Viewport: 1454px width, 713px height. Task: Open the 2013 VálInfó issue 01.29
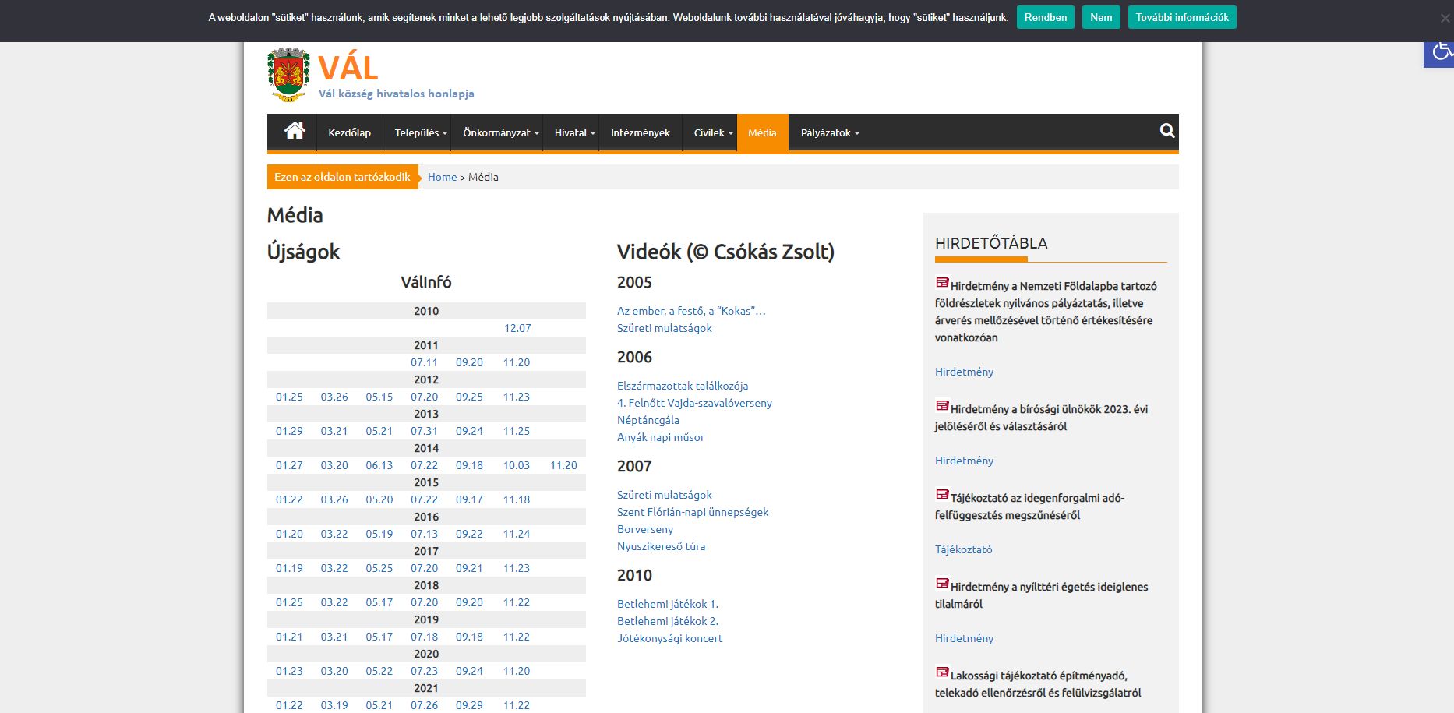[289, 431]
